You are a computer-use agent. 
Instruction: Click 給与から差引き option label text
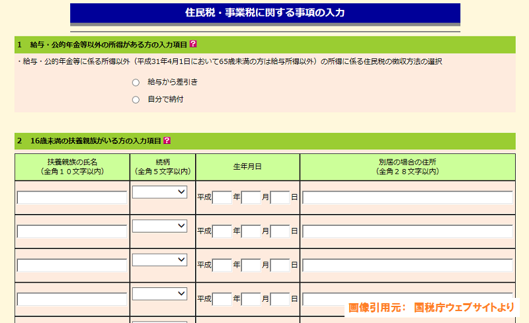coord(173,83)
